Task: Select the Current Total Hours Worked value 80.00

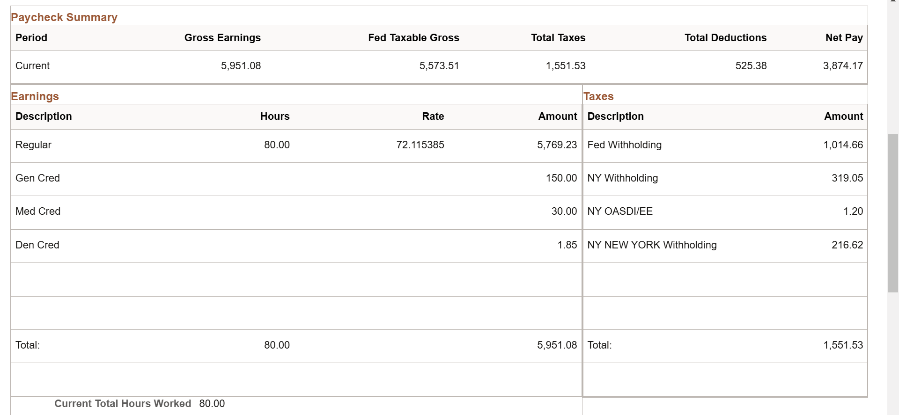Action: tap(212, 404)
